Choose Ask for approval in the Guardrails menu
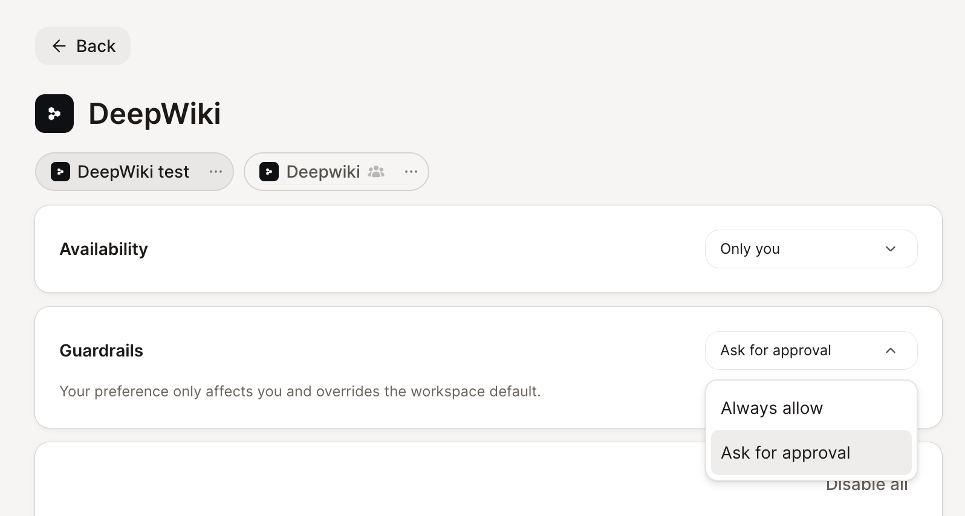Image resolution: width=965 pixels, height=516 pixels. coord(811,453)
